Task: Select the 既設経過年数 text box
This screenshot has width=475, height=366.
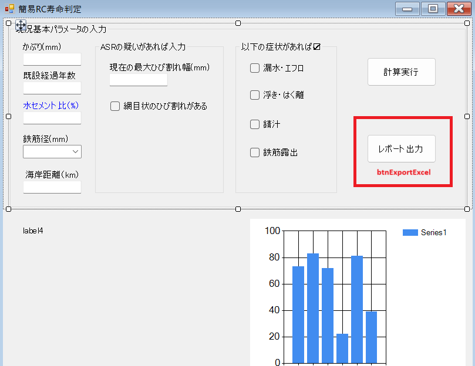Action: pos(52,88)
